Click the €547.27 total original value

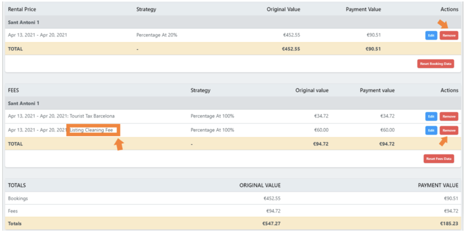271,224
